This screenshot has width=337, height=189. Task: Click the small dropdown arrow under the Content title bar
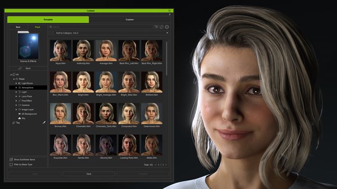click(x=170, y=14)
